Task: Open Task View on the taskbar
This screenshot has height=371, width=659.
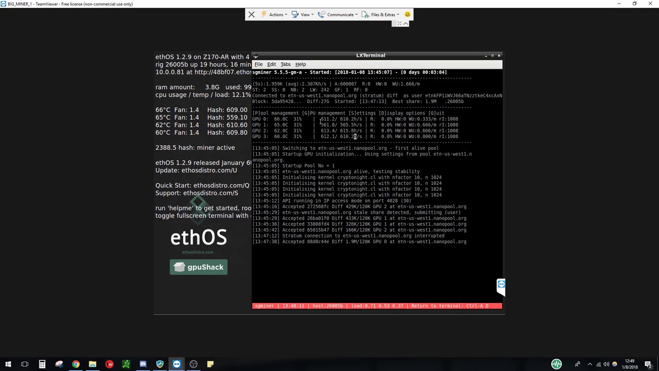Action: [x=25, y=364]
